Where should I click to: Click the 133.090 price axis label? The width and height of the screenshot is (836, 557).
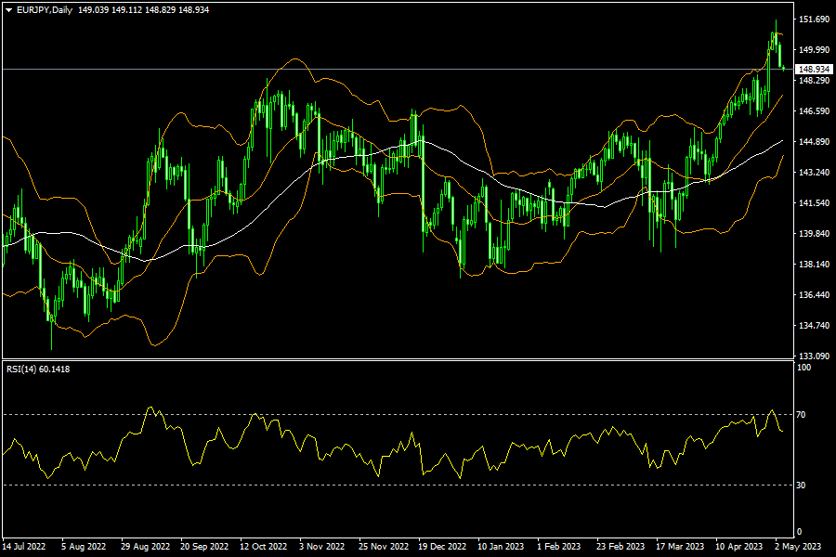pyautogui.click(x=814, y=356)
